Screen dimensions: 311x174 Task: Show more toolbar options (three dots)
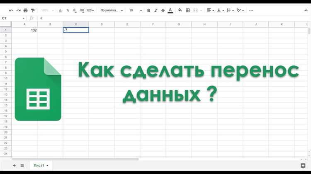click(251, 10)
